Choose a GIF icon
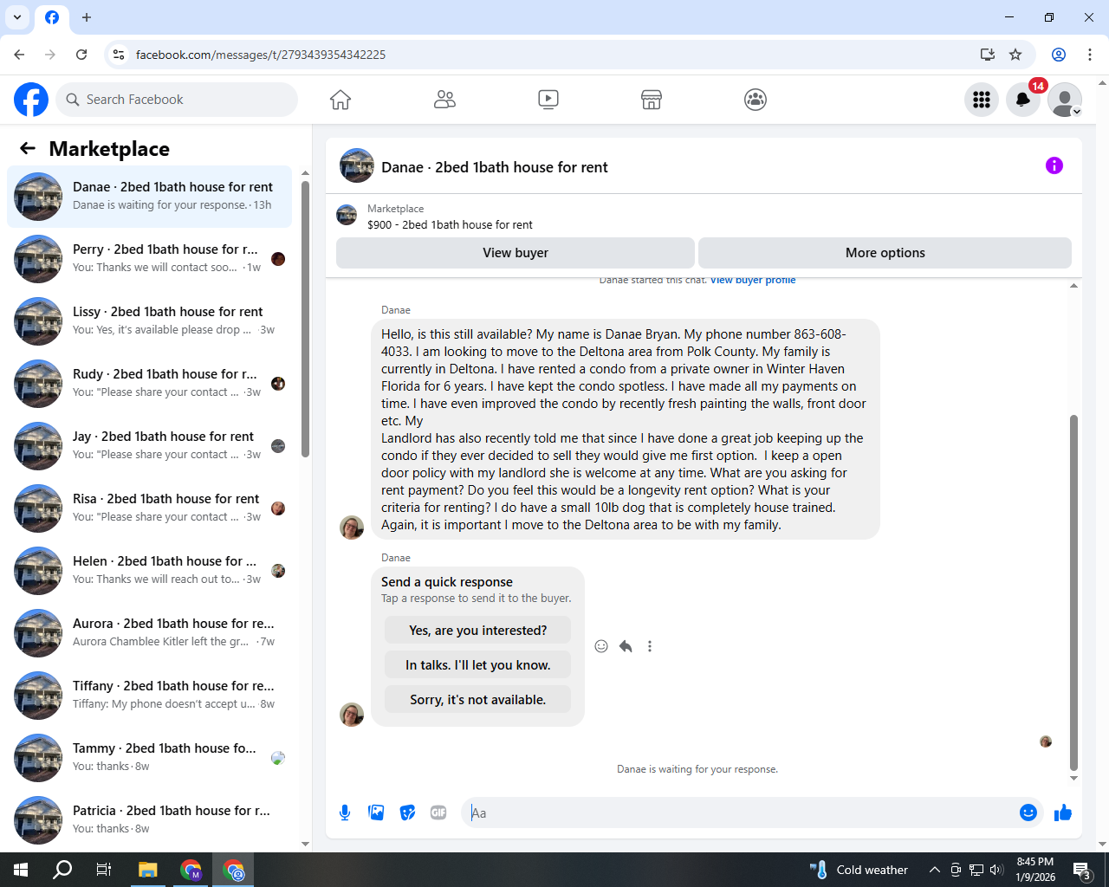The width and height of the screenshot is (1109, 887). pos(438,813)
